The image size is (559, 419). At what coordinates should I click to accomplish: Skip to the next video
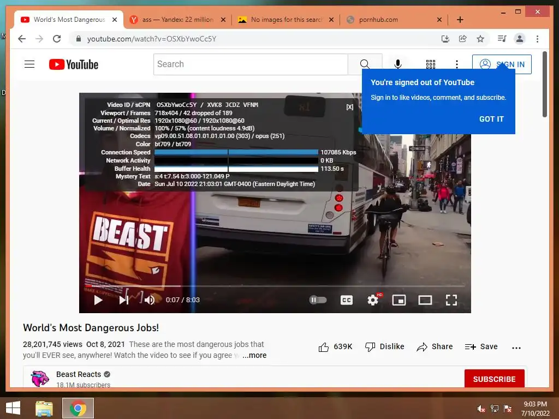[124, 300]
